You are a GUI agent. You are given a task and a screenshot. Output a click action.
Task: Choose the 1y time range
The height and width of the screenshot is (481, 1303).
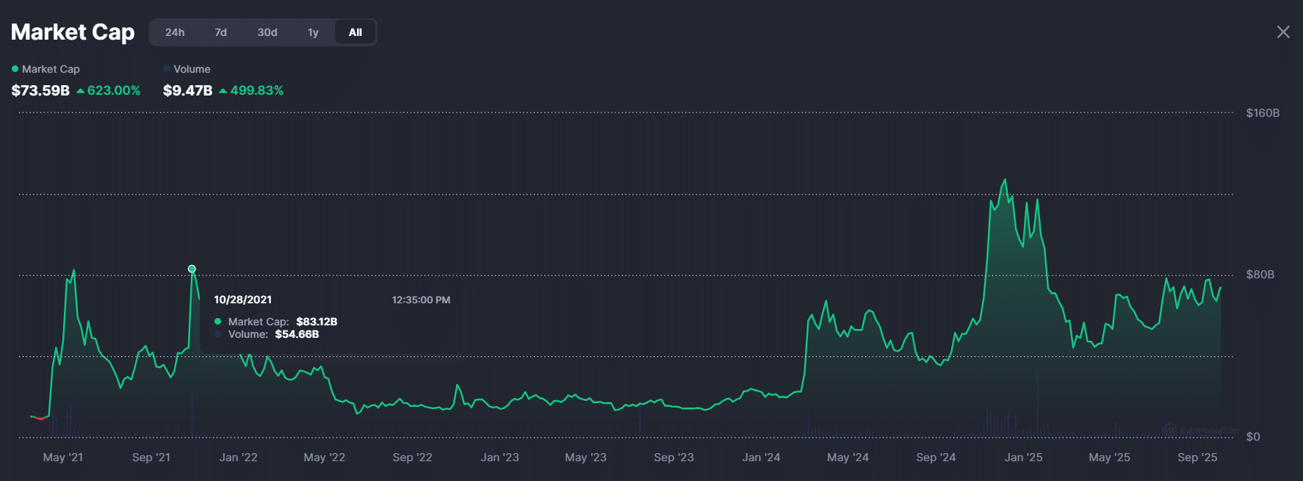pos(313,32)
